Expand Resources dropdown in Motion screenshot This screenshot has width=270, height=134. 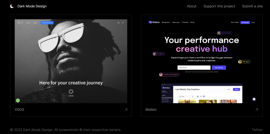[176, 23]
